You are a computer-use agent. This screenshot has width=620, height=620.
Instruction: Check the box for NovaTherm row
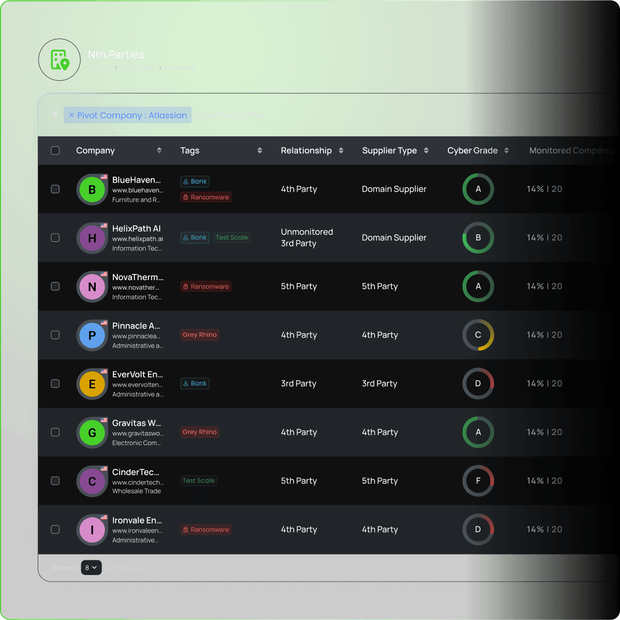pos(55,286)
